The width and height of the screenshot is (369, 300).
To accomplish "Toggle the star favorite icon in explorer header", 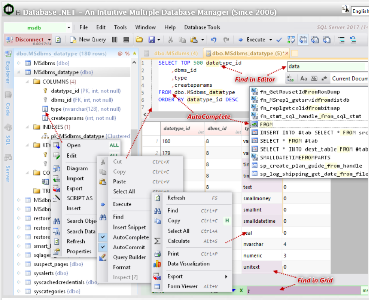I will [134, 54].
